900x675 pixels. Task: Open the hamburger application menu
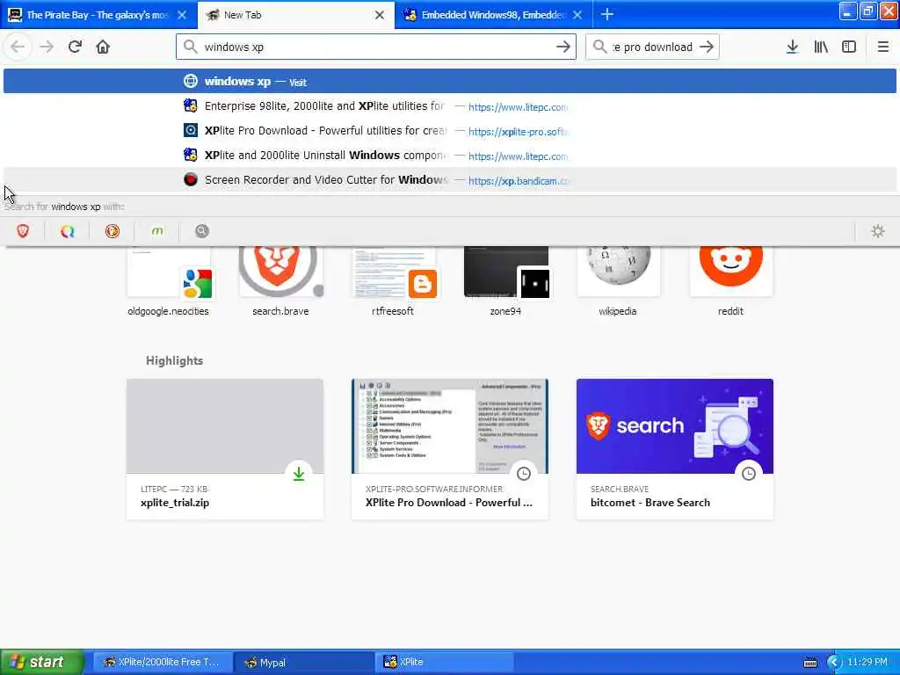click(x=882, y=47)
